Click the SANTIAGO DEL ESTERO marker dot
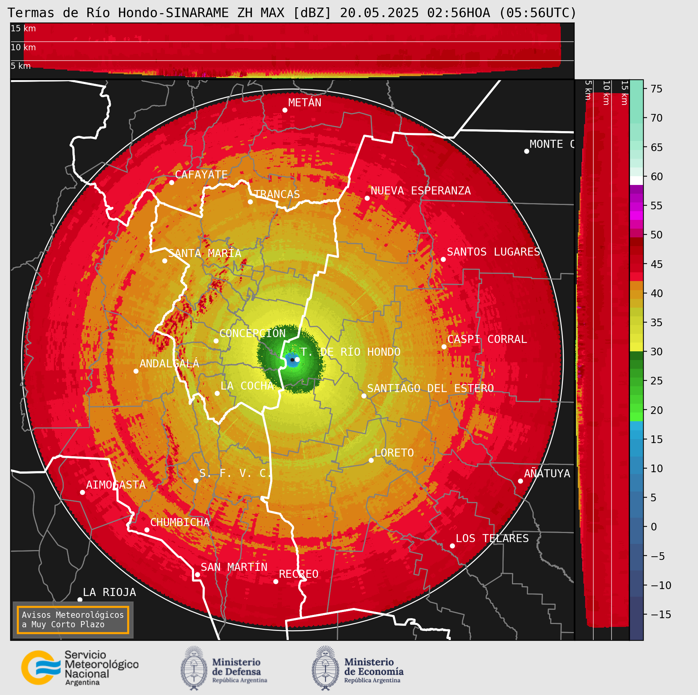Screen dimensions: 698x695 (364, 396)
